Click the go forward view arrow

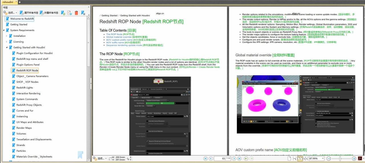click(252, 158)
